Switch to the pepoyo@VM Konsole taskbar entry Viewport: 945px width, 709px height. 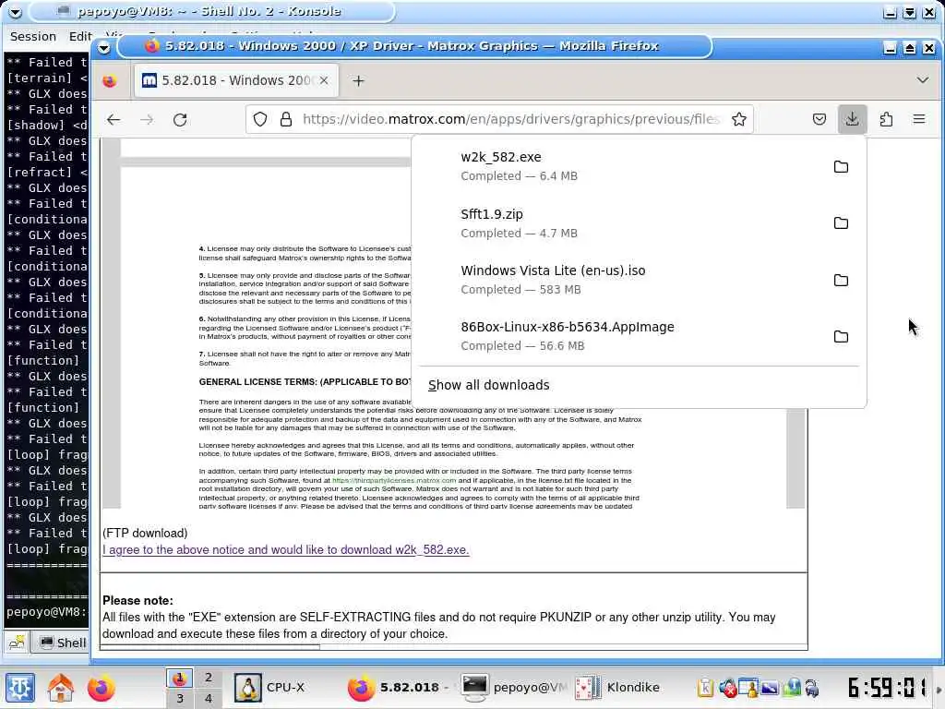tap(512, 687)
